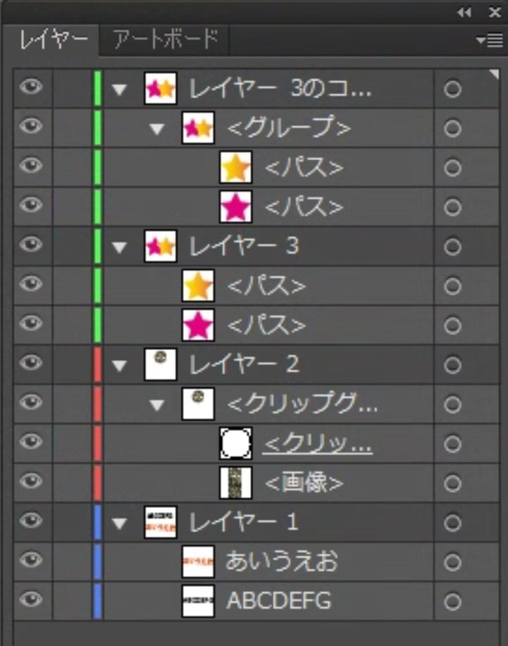Image resolution: width=508 pixels, height=646 pixels.
Task: Click target circle for <画像> item
Action: (452, 483)
